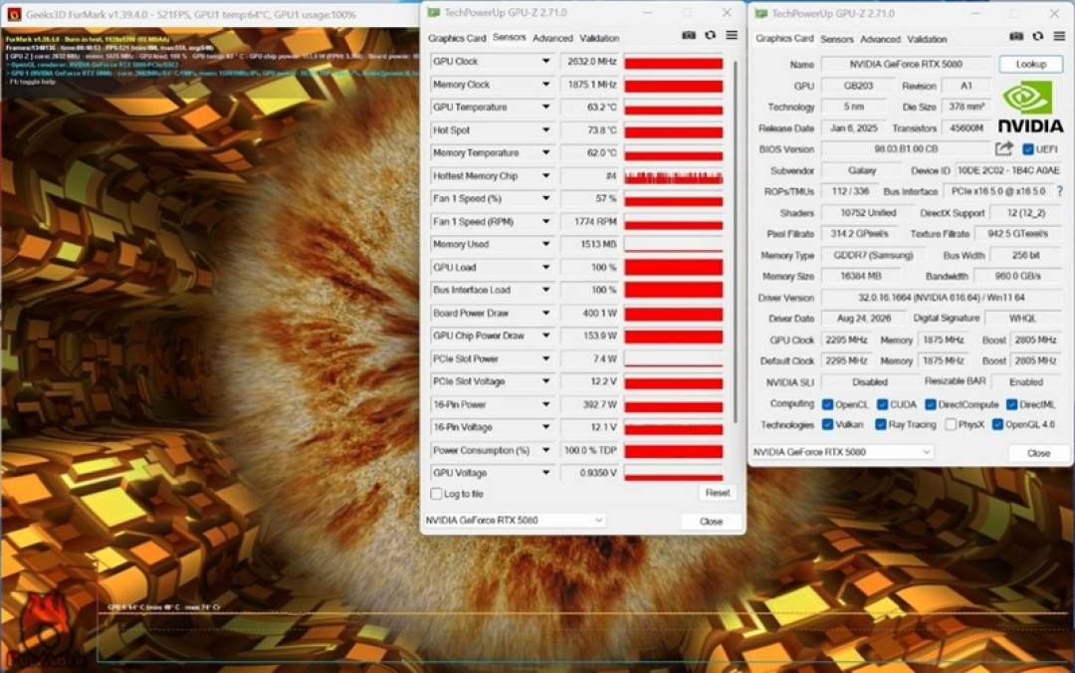Click the Reset button in the Sensors window
Screen dimensions: 1075x673
[717, 493]
